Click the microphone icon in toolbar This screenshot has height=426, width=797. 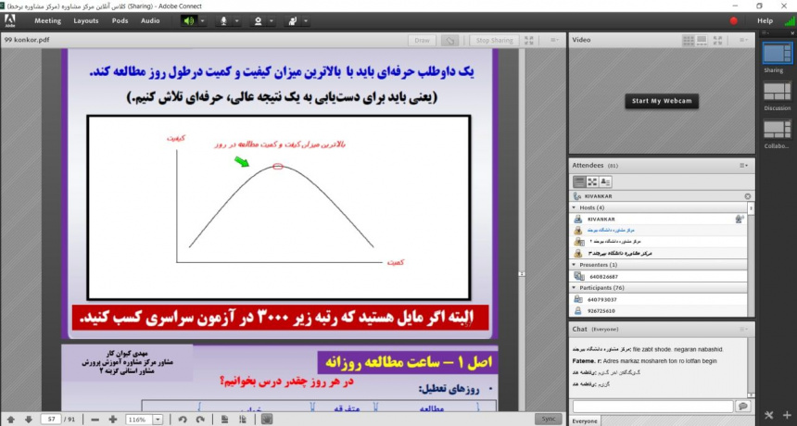coord(223,20)
